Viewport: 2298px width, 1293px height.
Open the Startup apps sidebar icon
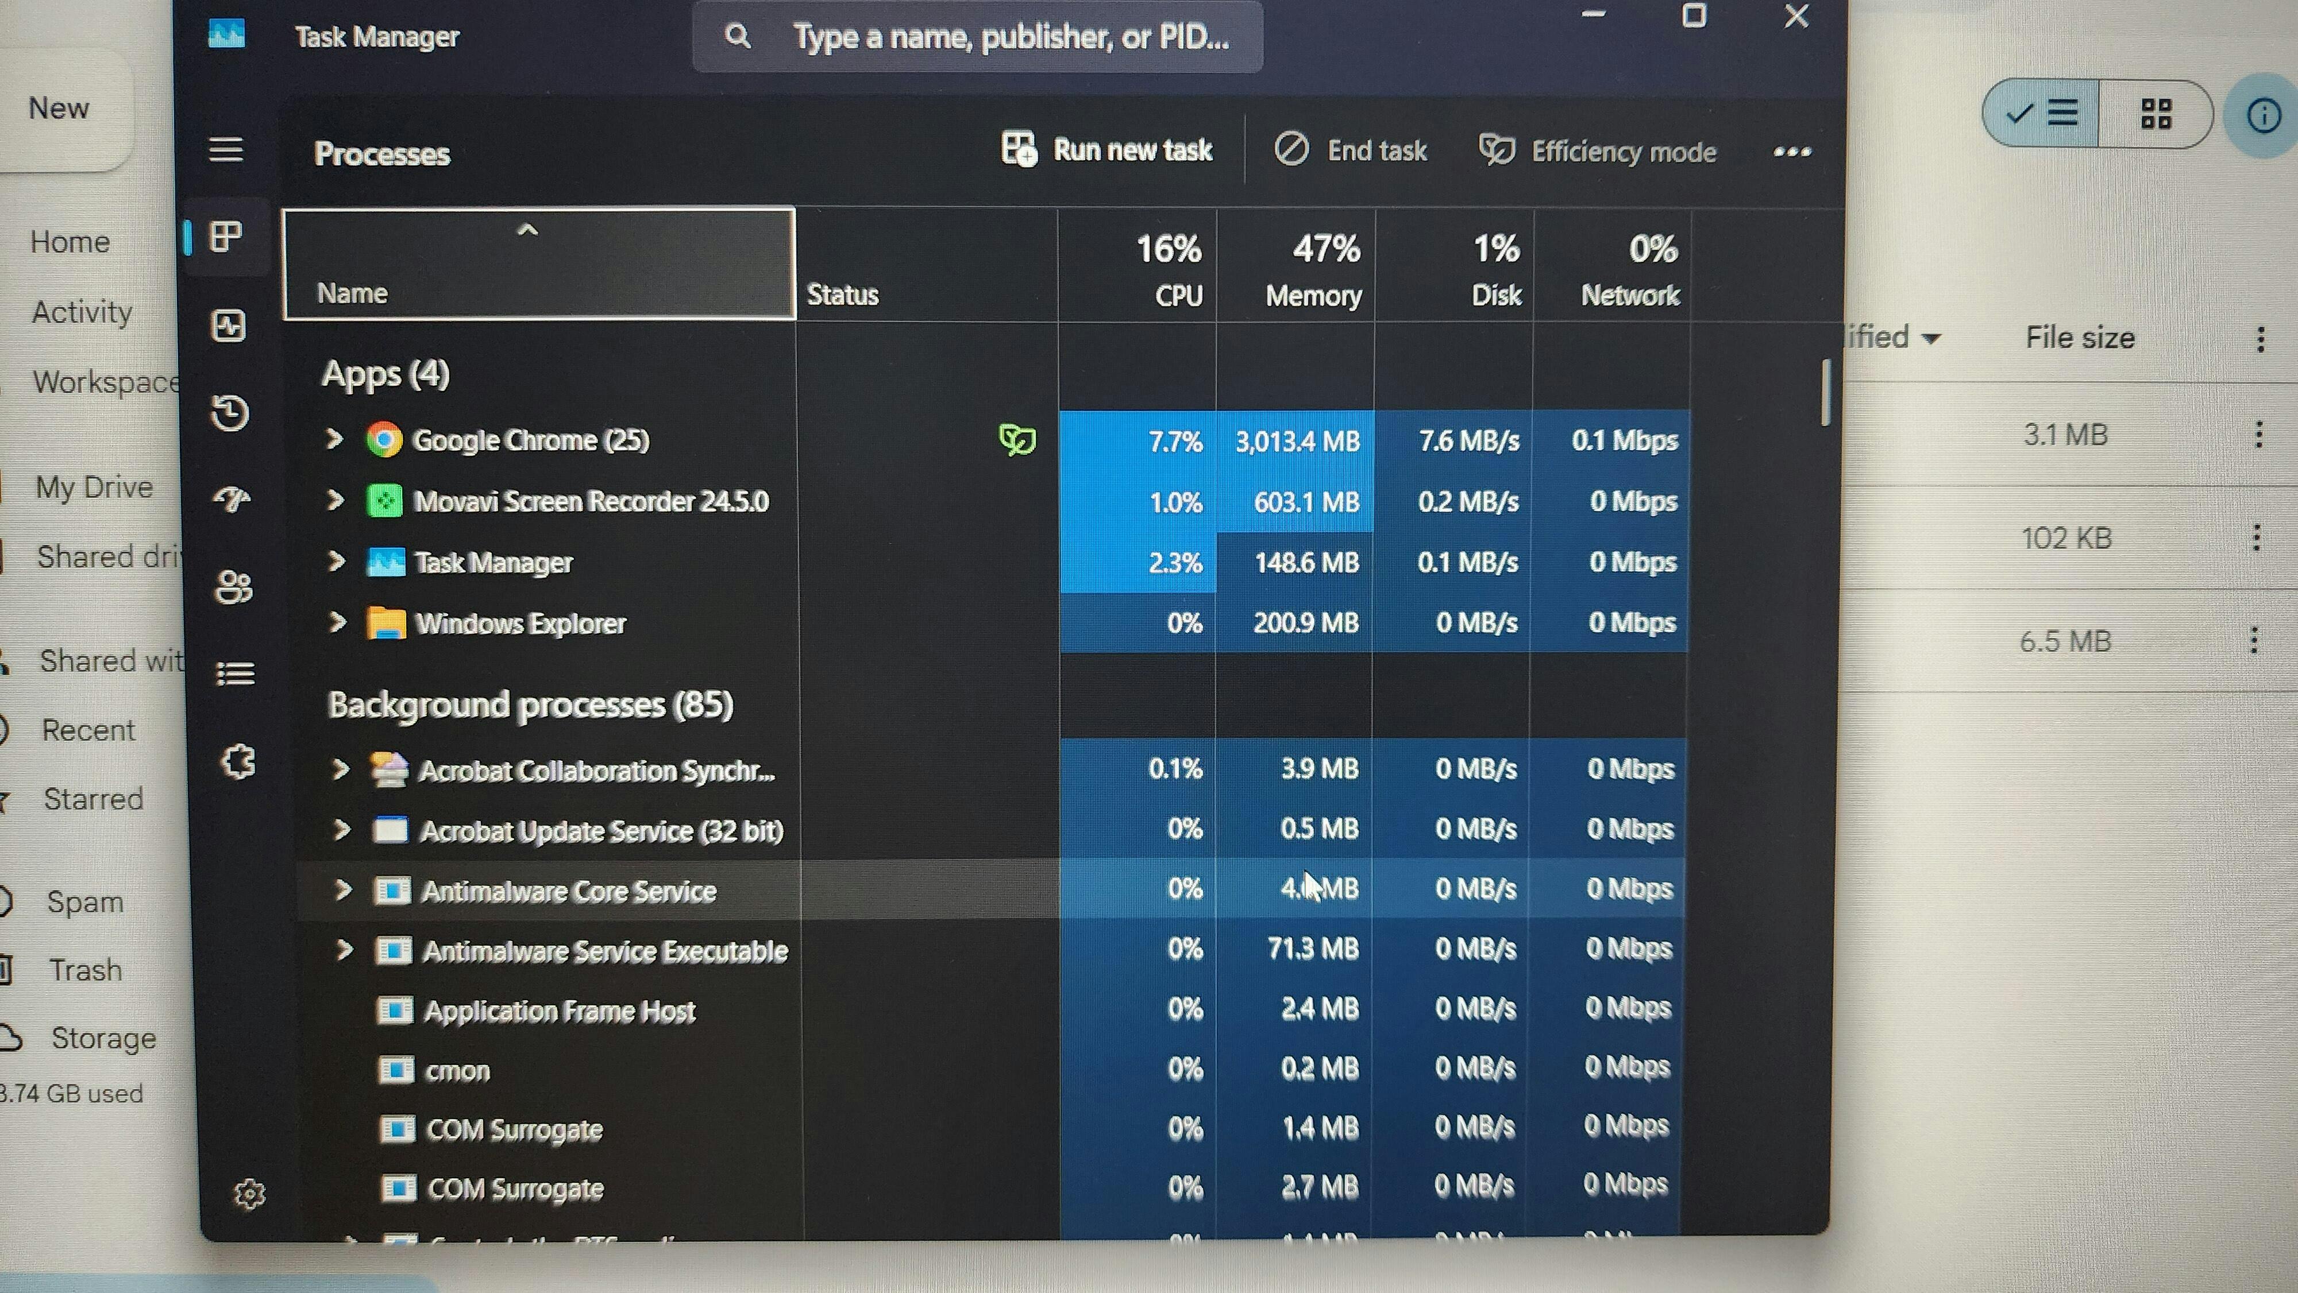pyautogui.click(x=232, y=500)
